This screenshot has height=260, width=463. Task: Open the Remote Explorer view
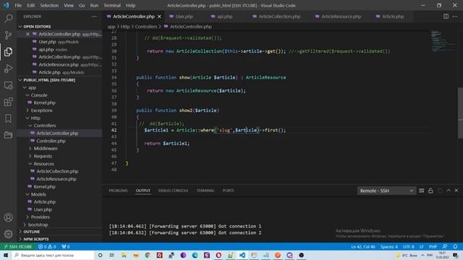[8, 85]
